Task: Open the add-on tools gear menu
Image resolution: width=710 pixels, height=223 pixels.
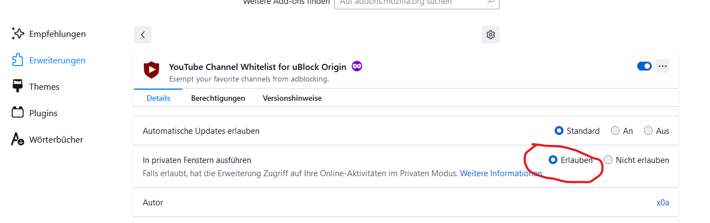Action: (x=491, y=35)
